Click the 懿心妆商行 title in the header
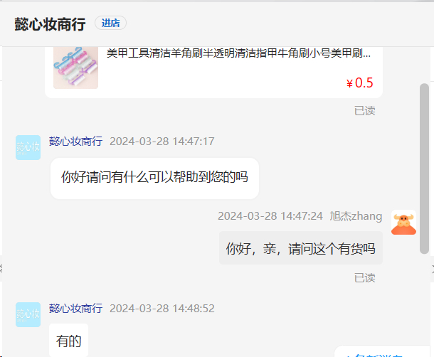The height and width of the screenshot is (357, 434). [50, 23]
